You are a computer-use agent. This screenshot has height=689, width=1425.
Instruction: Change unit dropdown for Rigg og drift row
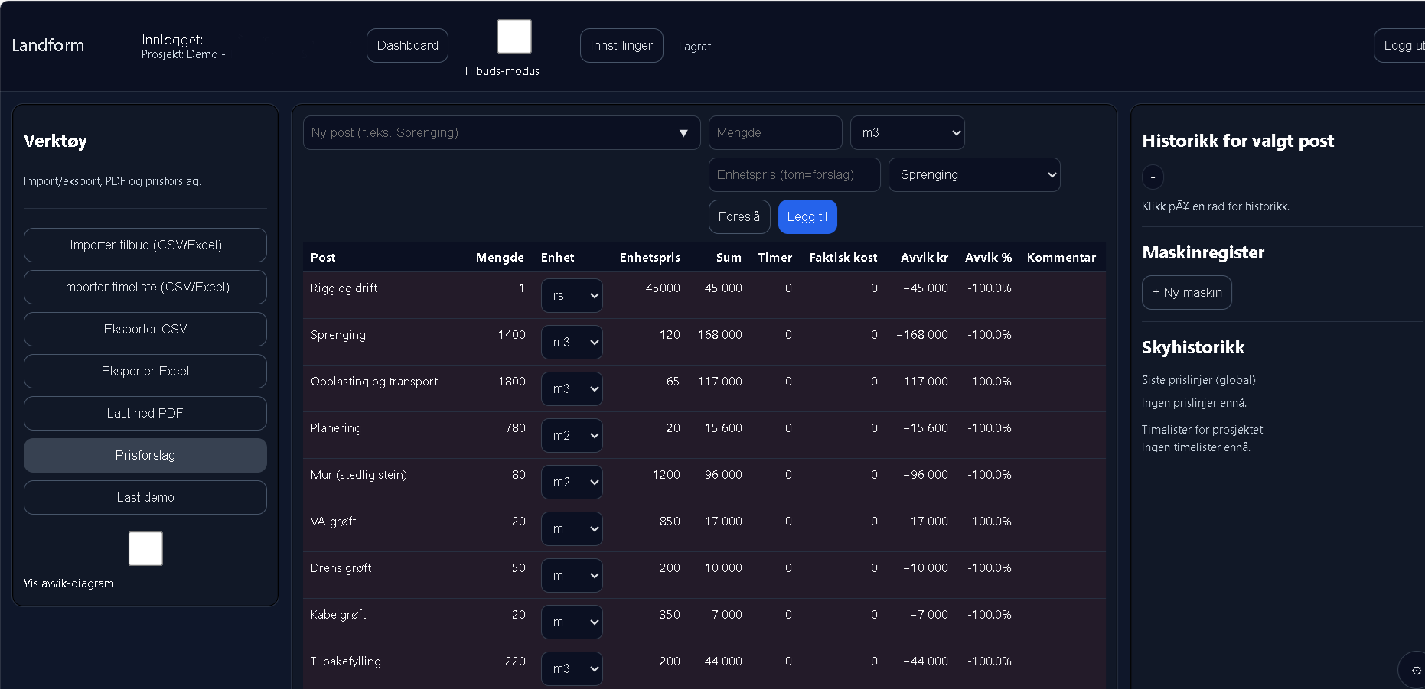click(x=571, y=296)
